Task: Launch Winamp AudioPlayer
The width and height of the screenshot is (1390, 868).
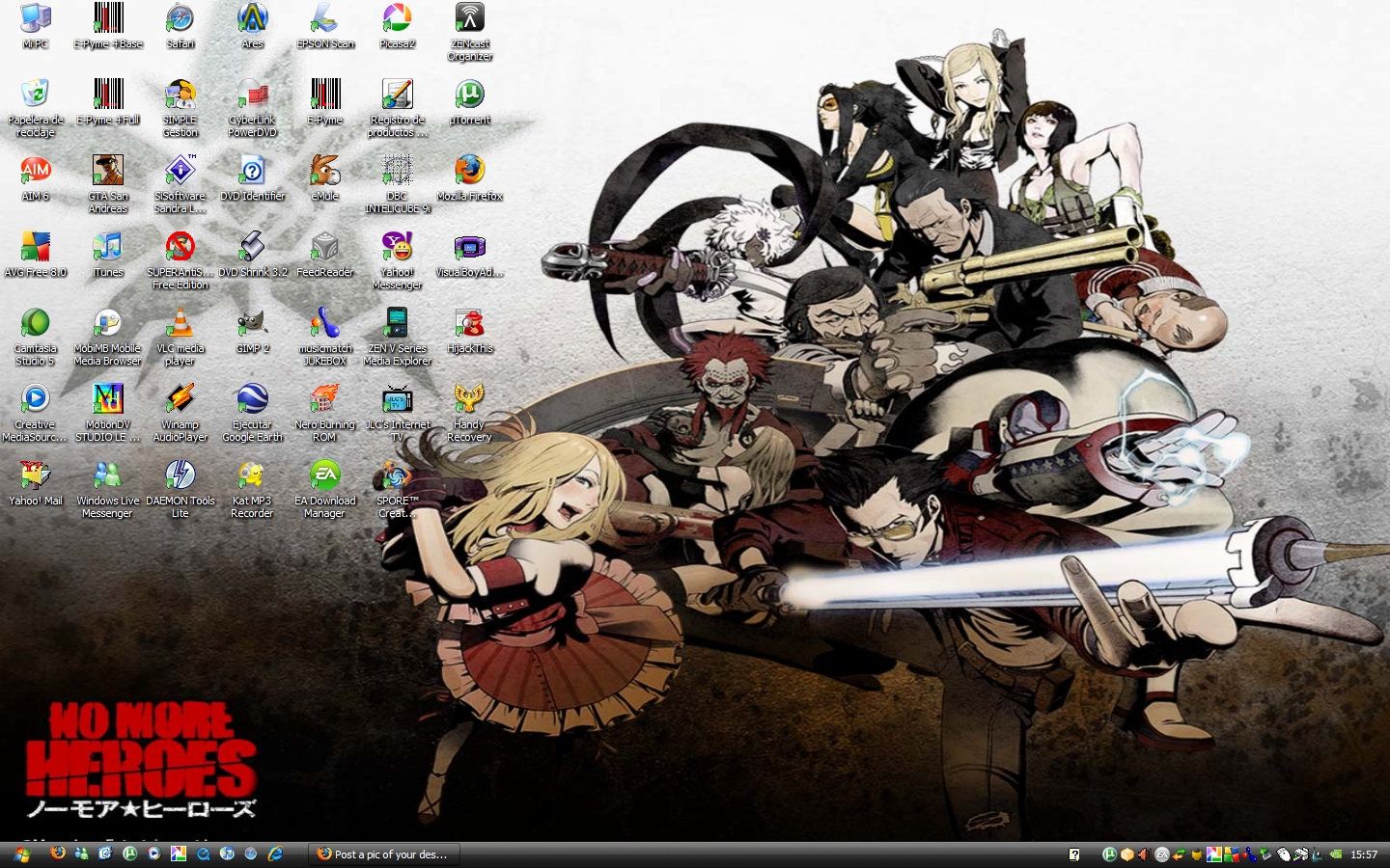Action: point(181,413)
